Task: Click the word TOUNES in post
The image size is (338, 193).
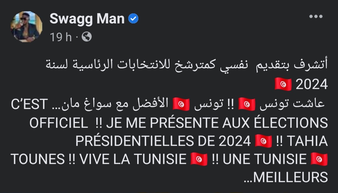Action: coord(38,160)
